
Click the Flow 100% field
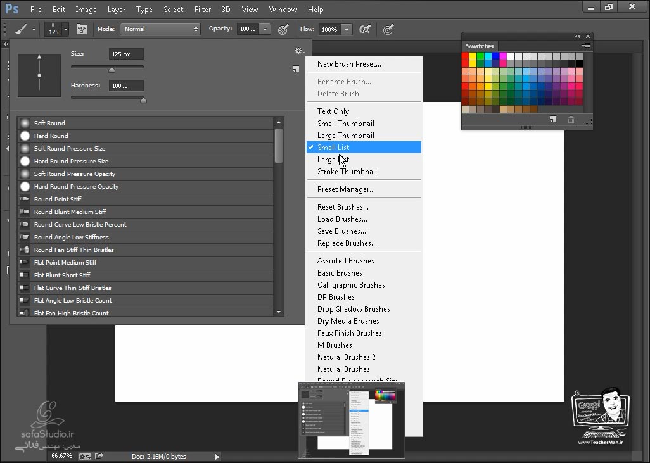coord(329,29)
